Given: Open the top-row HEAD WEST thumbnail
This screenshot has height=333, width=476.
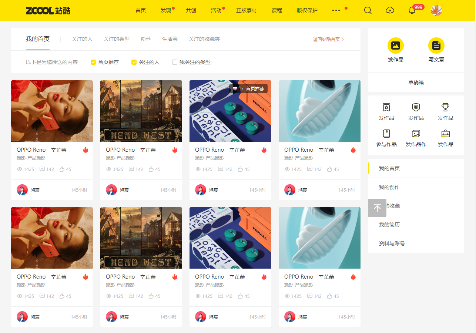Looking at the screenshot, I should (x=141, y=111).
